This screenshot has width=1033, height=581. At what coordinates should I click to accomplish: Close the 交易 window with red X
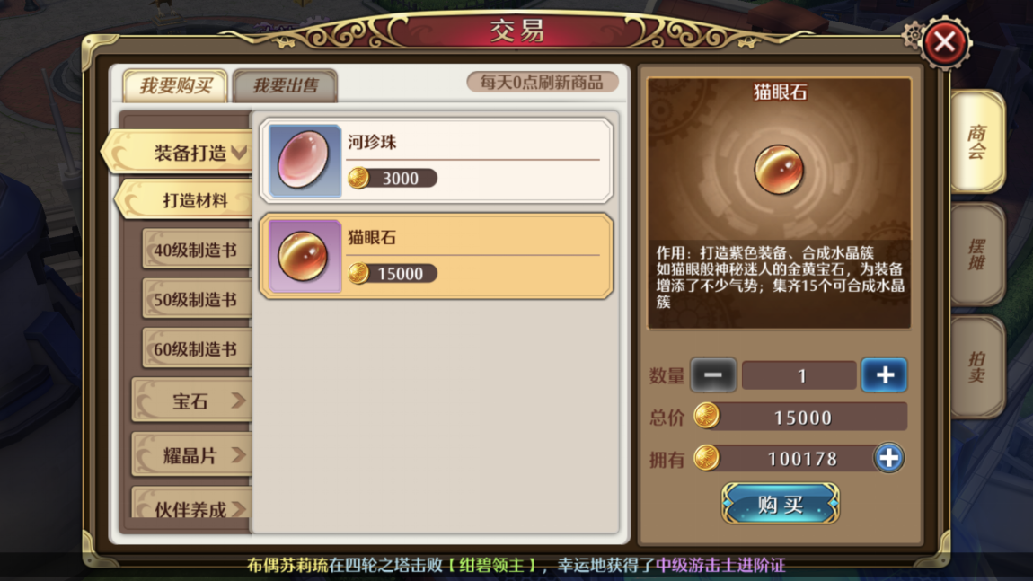point(945,43)
